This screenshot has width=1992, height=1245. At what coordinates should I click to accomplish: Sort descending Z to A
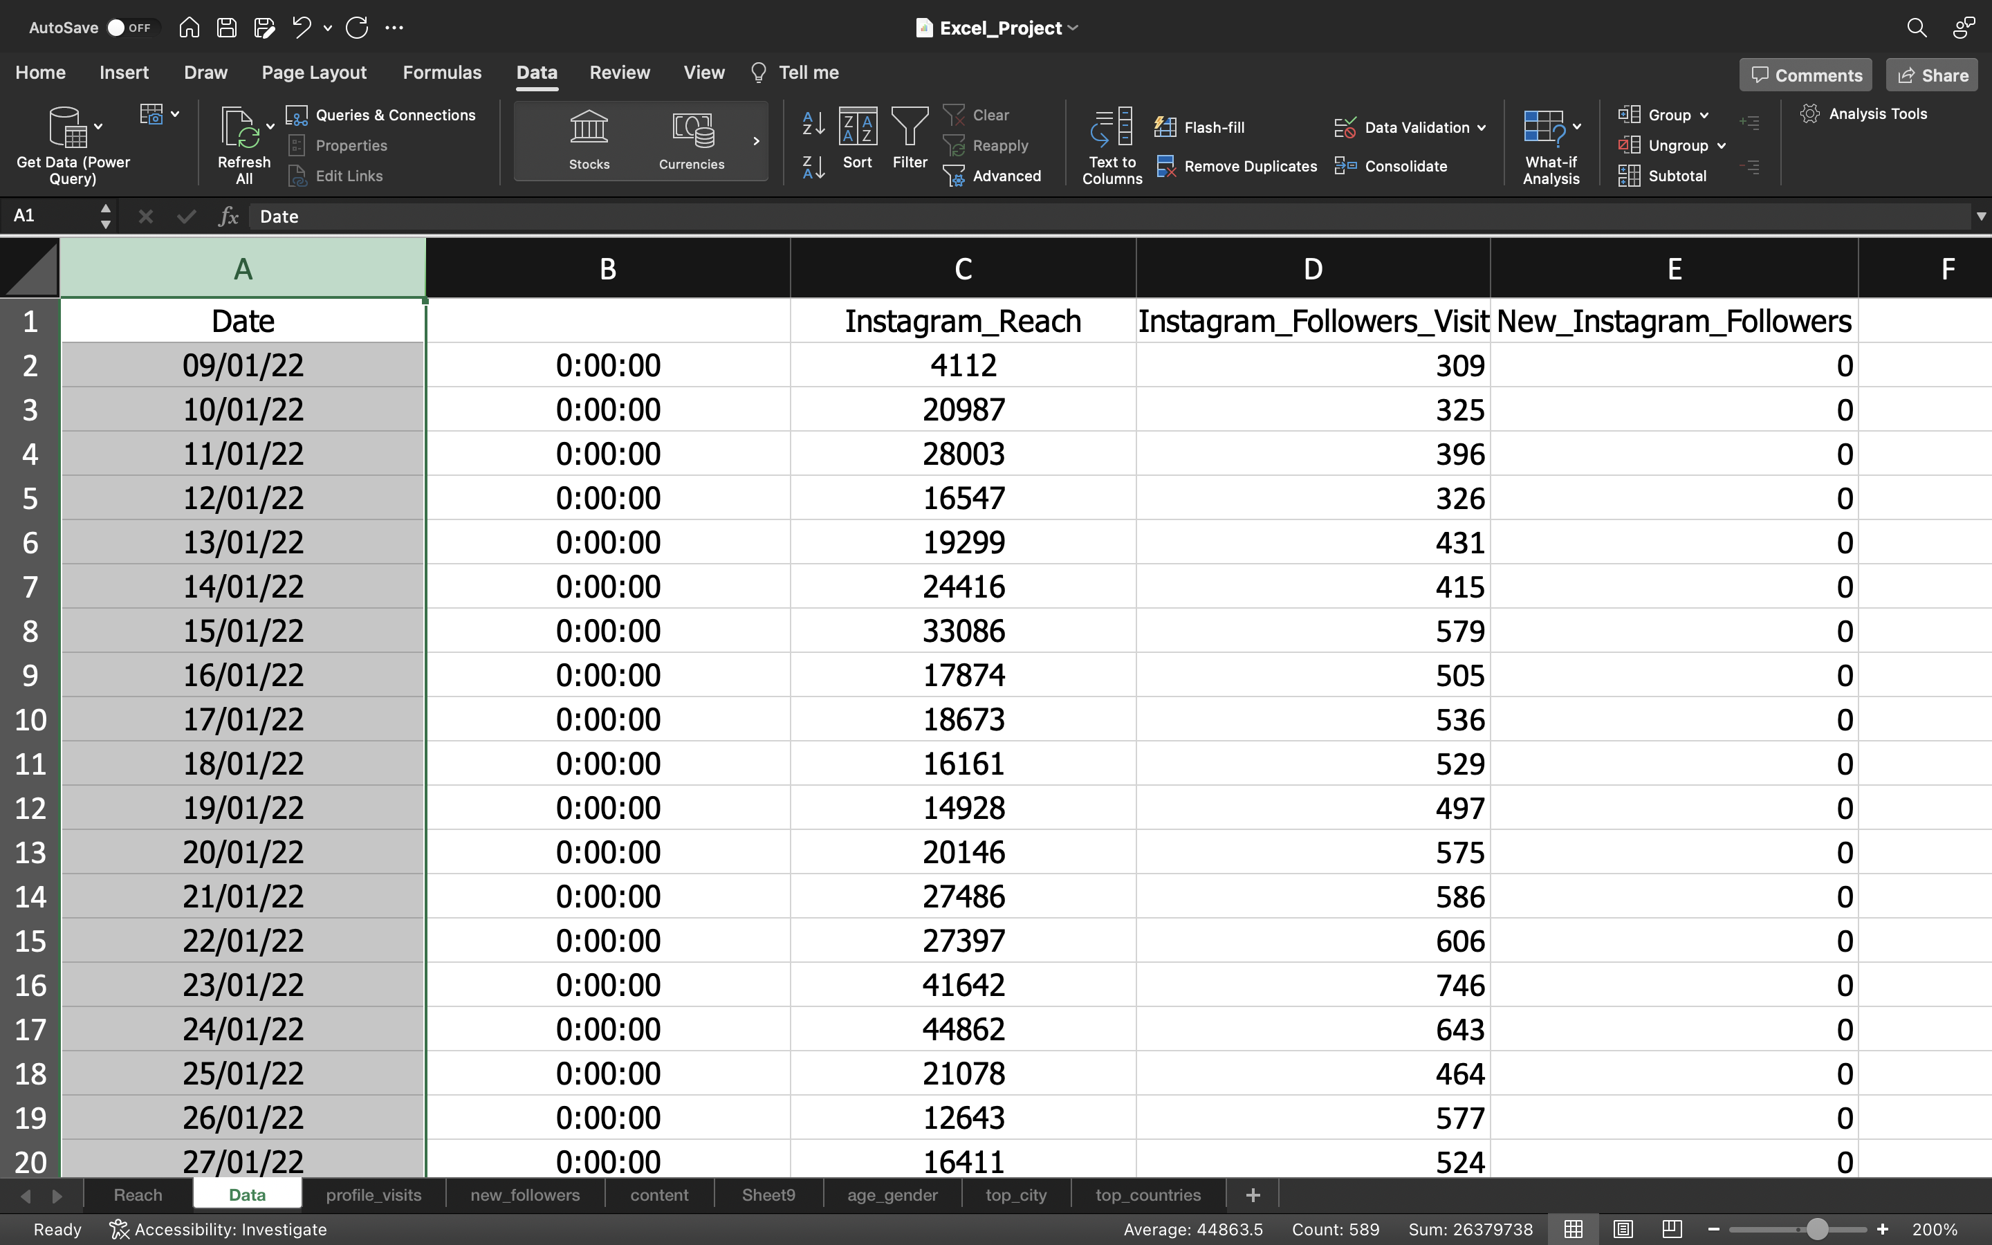[813, 168]
